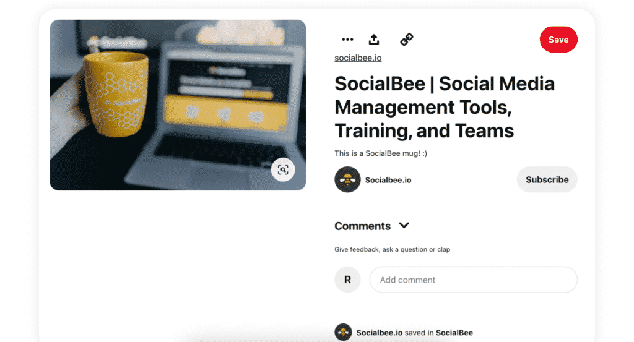Collapse the Comments section chevron
634x342 pixels.
(404, 226)
